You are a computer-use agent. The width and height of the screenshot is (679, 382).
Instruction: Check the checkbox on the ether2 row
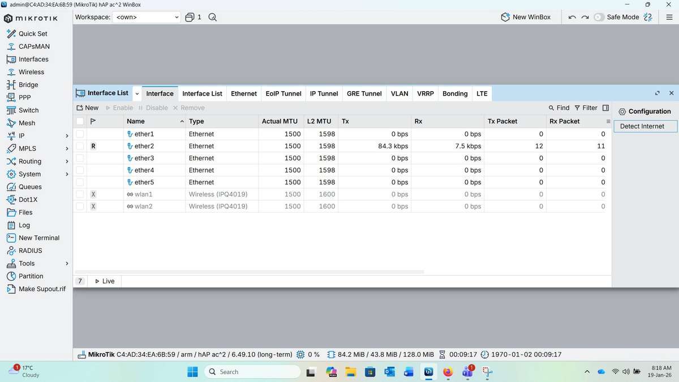coord(80,145)
